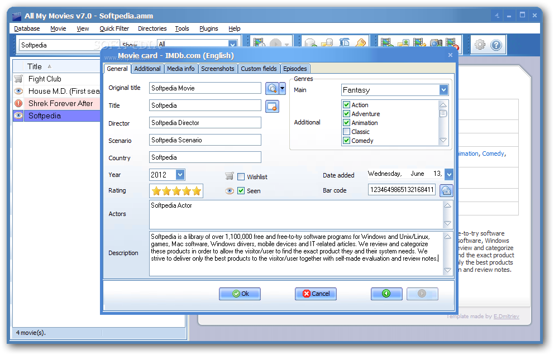The image size is (554, 355).
Task: Open the E.Dmitriev template link
Action: [507, 316]
